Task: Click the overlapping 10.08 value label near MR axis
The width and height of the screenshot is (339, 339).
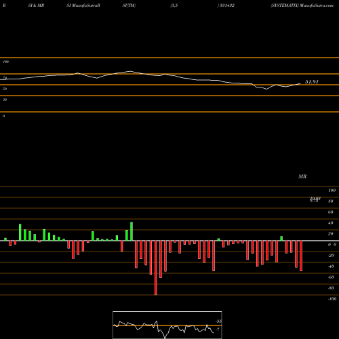Action: click(315, 199)
